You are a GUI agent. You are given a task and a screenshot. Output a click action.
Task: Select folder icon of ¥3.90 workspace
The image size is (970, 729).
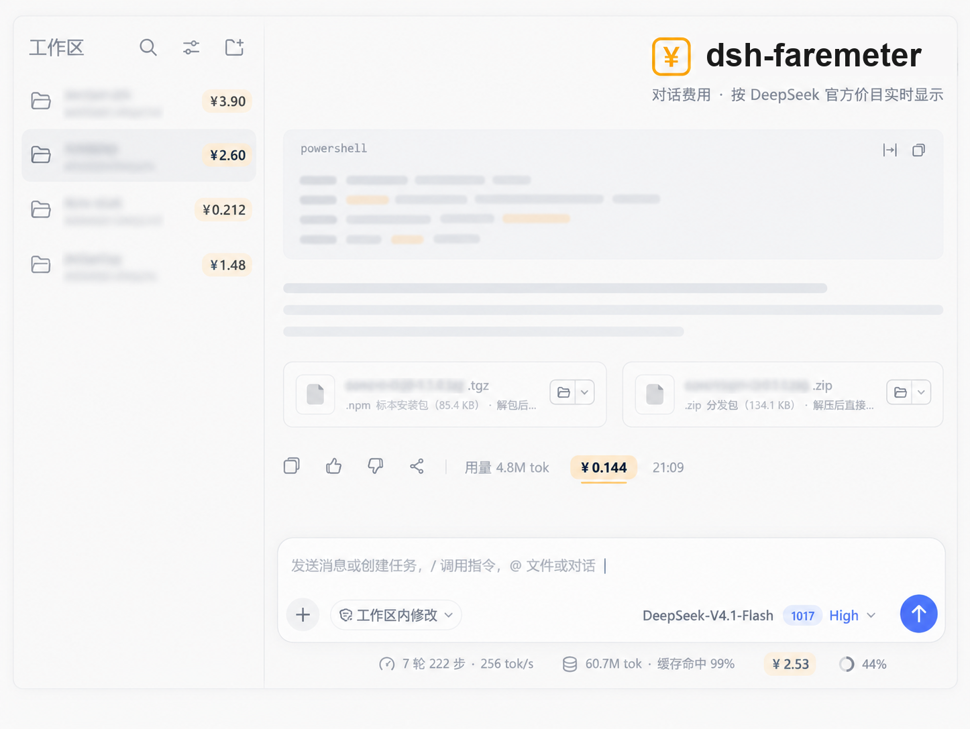[41, 101]
